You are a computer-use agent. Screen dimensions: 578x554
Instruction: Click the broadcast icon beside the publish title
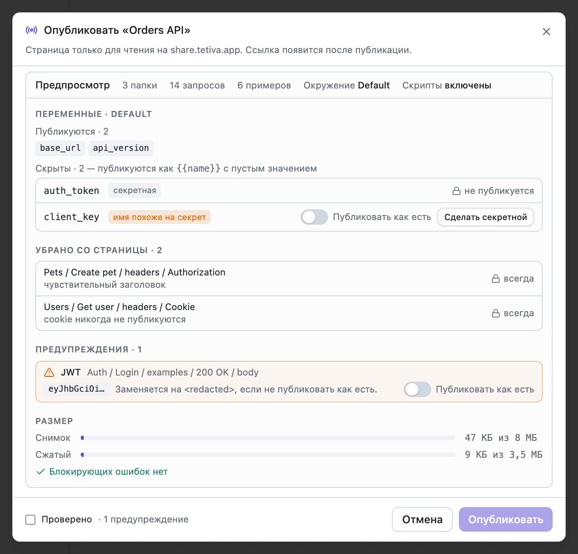32,30
